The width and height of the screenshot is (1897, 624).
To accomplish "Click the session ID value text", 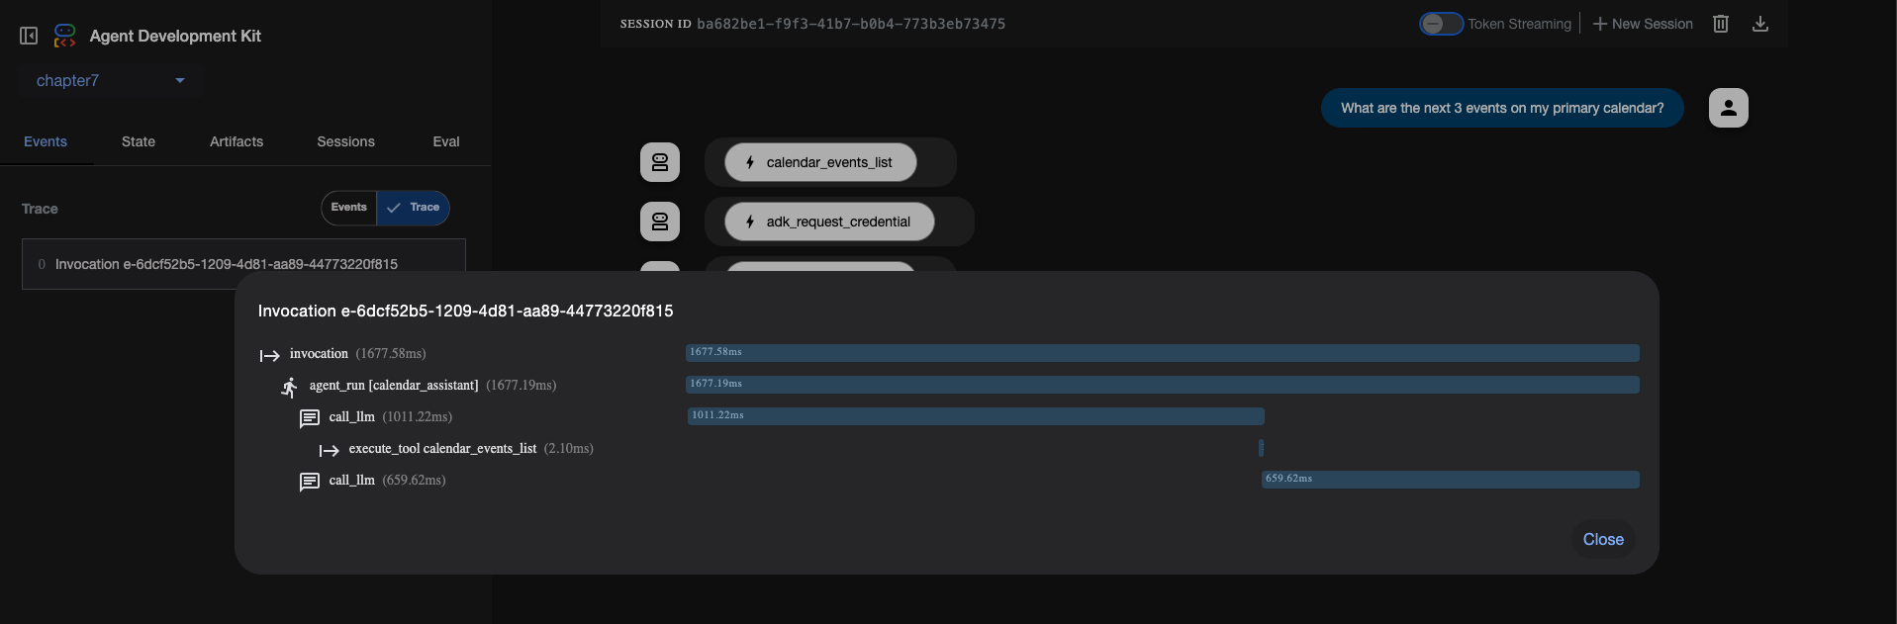I will tap(851, 24).
